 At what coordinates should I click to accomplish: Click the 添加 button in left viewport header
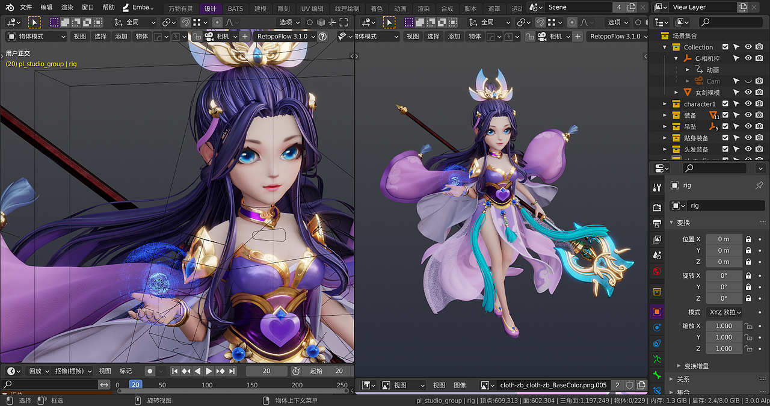122,36
